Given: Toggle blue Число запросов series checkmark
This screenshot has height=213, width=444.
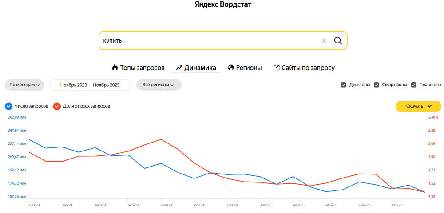Looking at the screenshot, I should click(x=8, y=106).
